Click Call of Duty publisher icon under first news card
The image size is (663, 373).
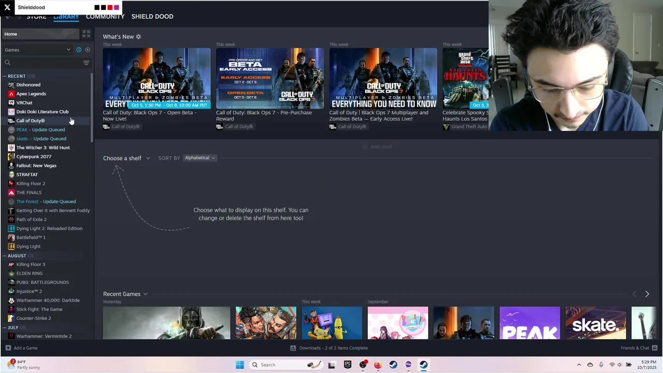[x=106, y=127]
